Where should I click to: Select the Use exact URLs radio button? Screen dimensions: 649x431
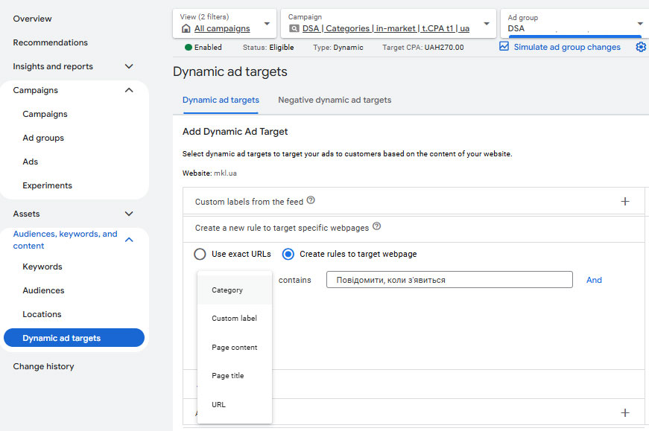point(200,254)
